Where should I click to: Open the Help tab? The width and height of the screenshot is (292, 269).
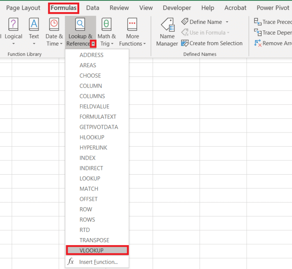[x=208, y=8]
